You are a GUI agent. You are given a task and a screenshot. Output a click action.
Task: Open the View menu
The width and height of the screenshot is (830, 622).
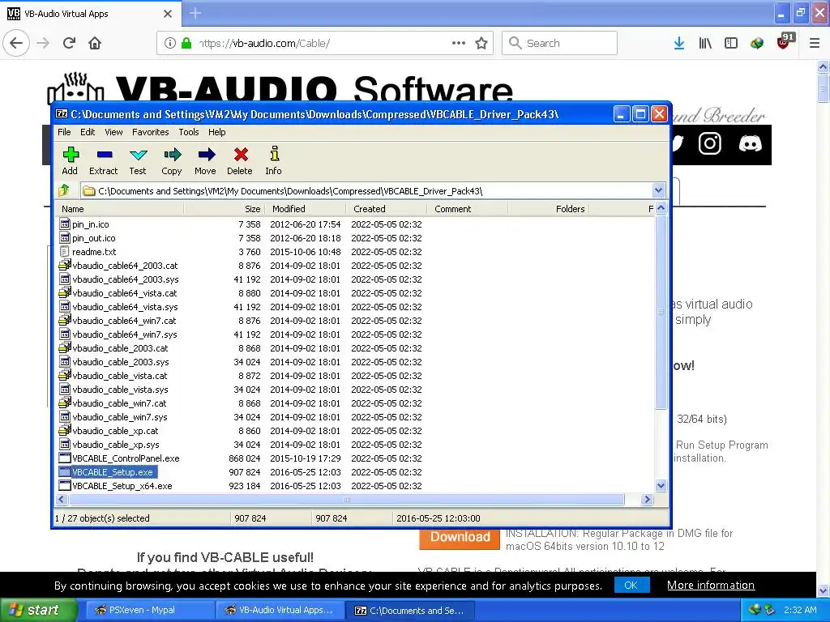pyautogui.click(x=113, y=132)
